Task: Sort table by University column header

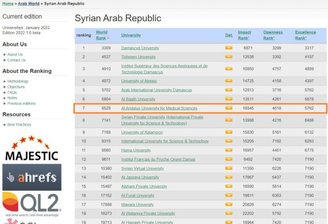Action: pyautogui.click(x=131, y=35)
